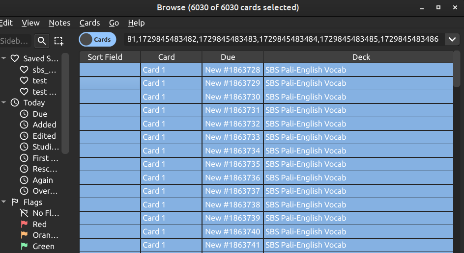
Task: Open the search history dropdown arrow
Action: (x=451, y=39)
